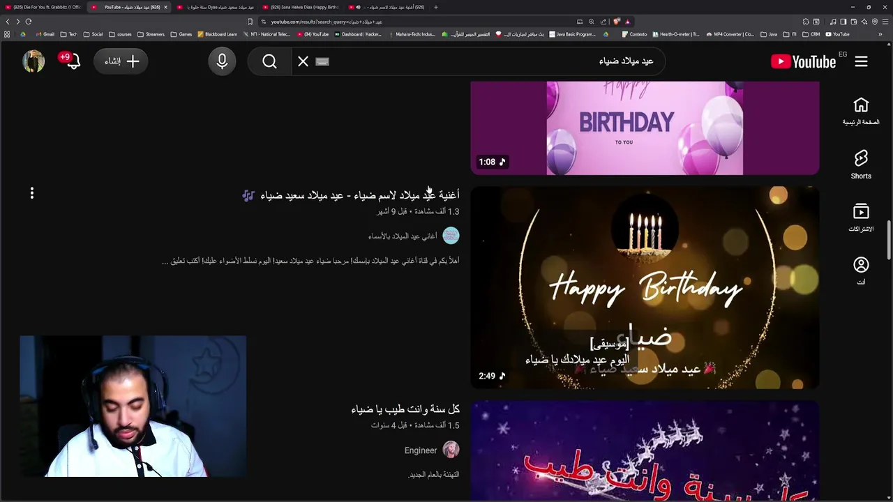Switch to the Dyae سنة حلوة tab
This screenshot has width=893, height=502.
pyautogui.click(x=216, y=7)
